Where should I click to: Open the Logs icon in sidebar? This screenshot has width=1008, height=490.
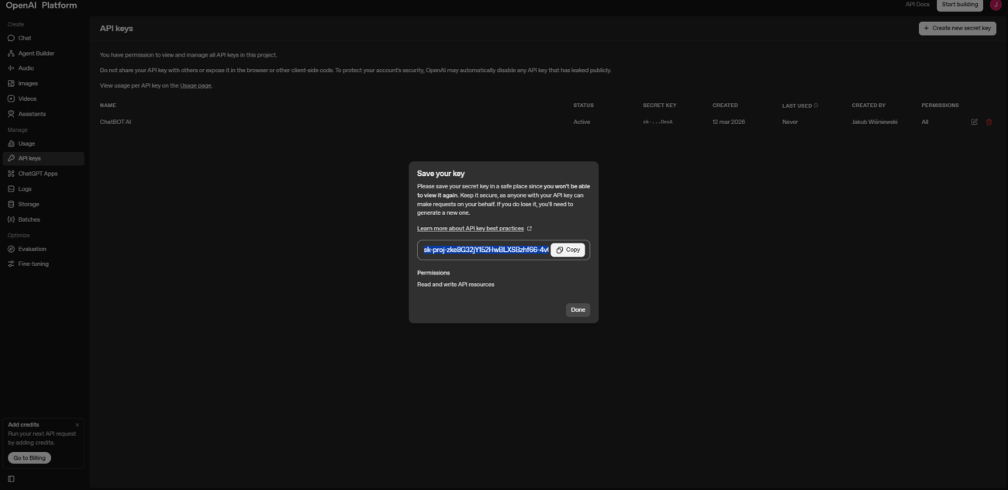coord(11,189)
